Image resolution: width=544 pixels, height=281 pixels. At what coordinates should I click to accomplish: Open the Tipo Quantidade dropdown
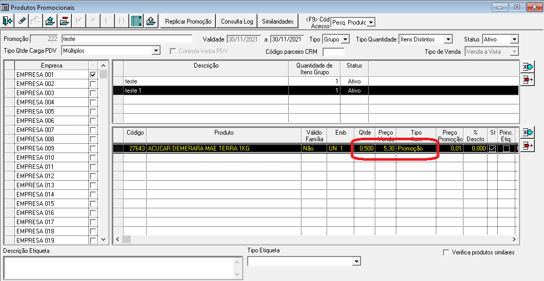pos(448,39)
